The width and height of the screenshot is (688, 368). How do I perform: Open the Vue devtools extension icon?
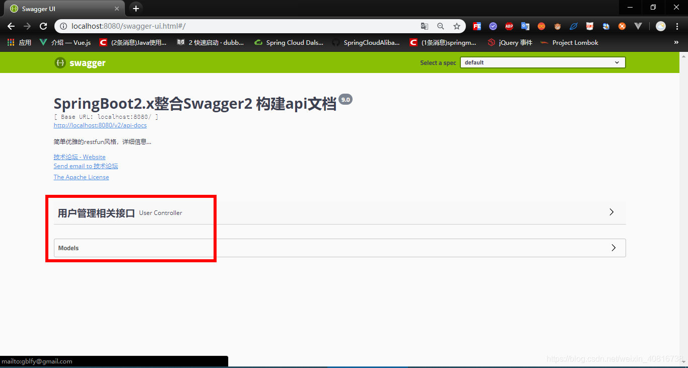638,26
